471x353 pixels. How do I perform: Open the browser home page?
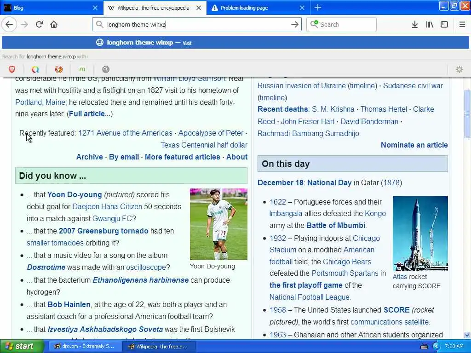(x=54, y=24)
